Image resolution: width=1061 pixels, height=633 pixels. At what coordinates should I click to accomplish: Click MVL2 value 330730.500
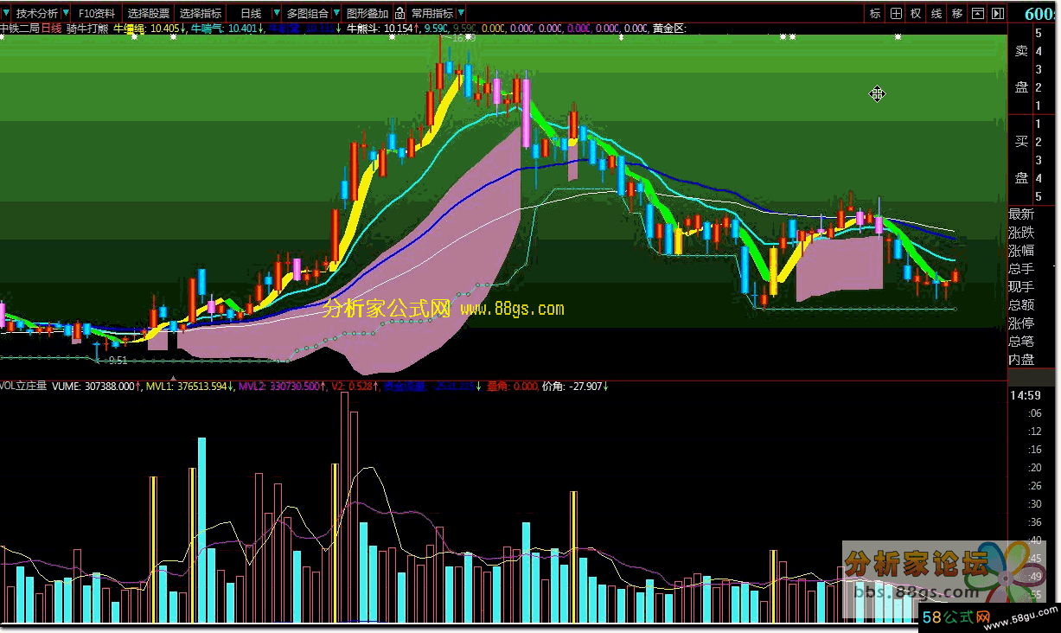tap(295, 386)
